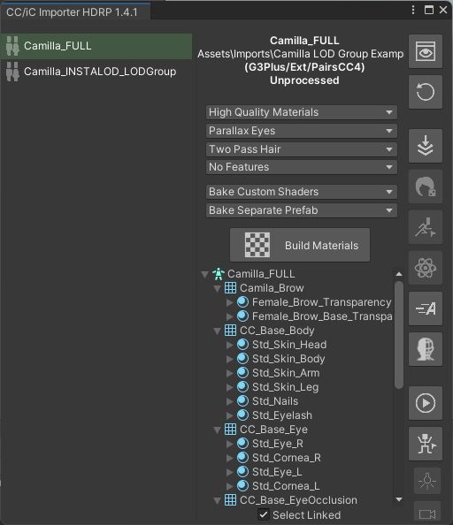This screenshot has width=453, height=525.
Task: Click character icon next to Camilla_INSTALOD_LODGroup
Action: coord(12,72)
